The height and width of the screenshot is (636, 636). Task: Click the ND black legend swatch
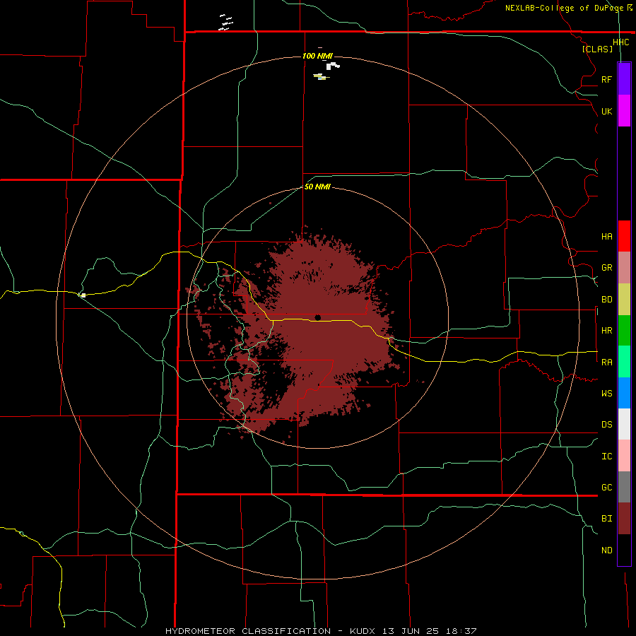[624, 550]
